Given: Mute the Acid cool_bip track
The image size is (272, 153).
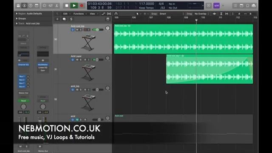Looking at the screenshot, I should tap(77, 30).
